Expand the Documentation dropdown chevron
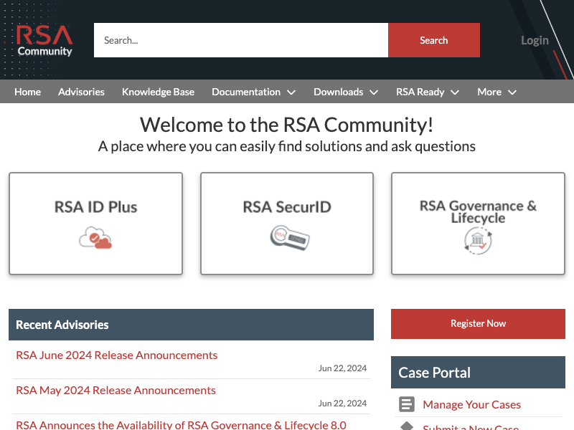This screenshot has height=430, width=574. 291,92
